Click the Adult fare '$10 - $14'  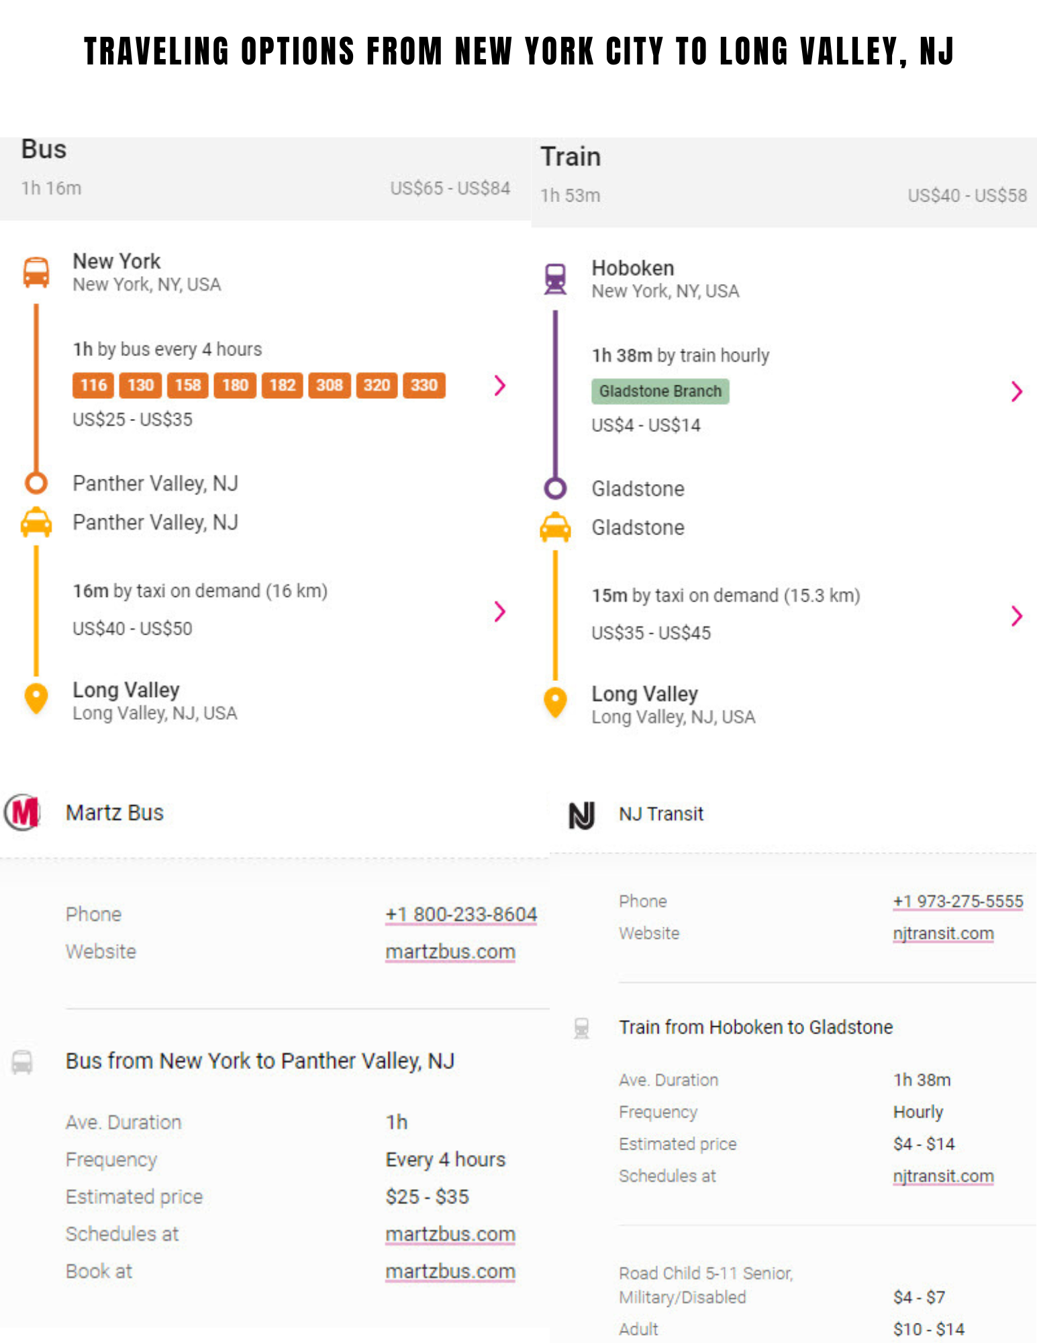click(x=929, y=1329)
